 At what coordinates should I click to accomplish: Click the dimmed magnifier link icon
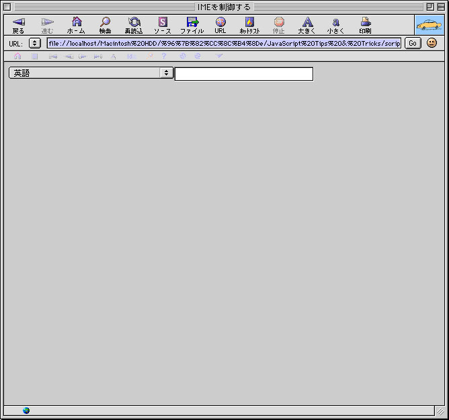150,56
